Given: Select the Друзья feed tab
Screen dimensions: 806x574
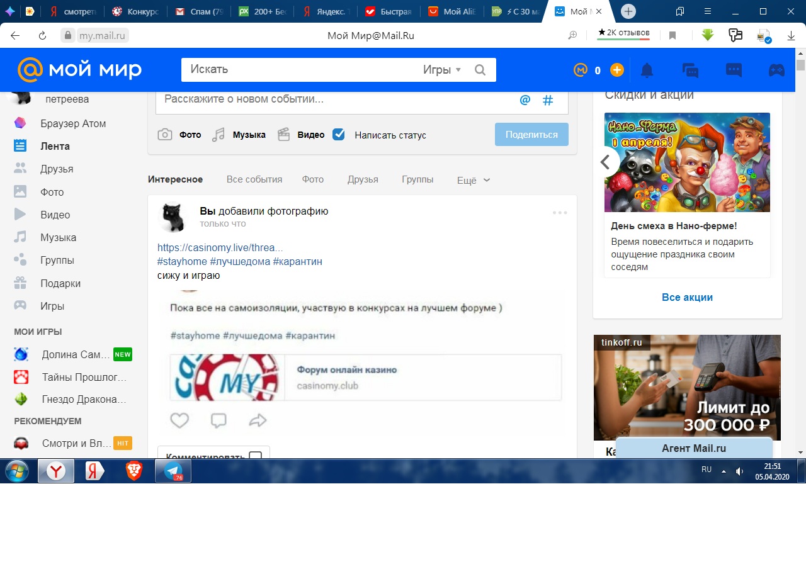Looking at the screenshot, I should point(363,179).
